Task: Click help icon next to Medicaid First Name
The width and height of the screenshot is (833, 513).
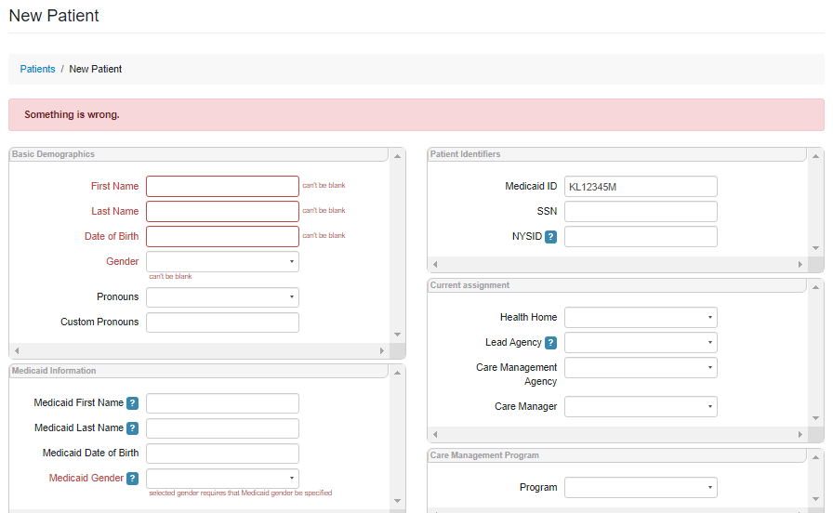Action: click(133, 403)
